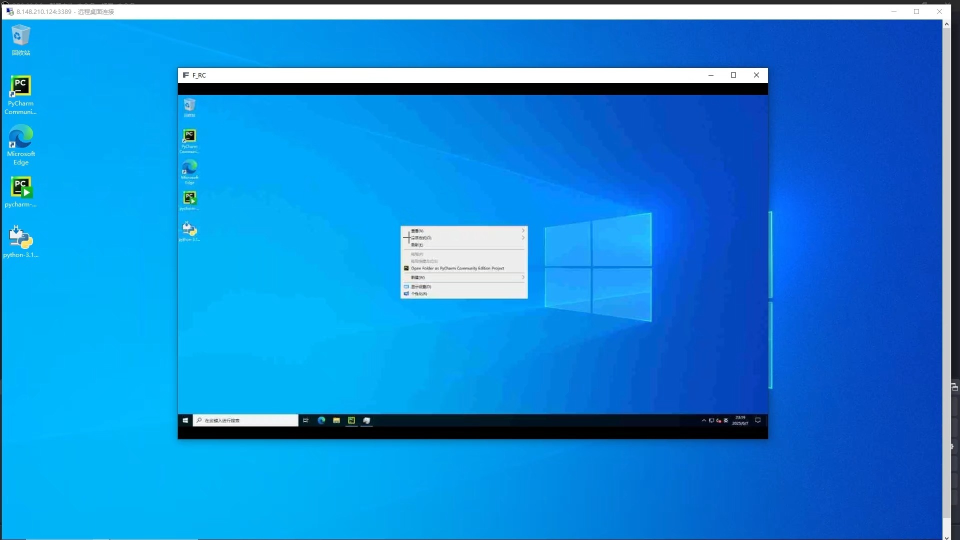Open the Start menu in F_RC window
The width and height of the screenshot is (960, 540).
[x=185, y=420]
